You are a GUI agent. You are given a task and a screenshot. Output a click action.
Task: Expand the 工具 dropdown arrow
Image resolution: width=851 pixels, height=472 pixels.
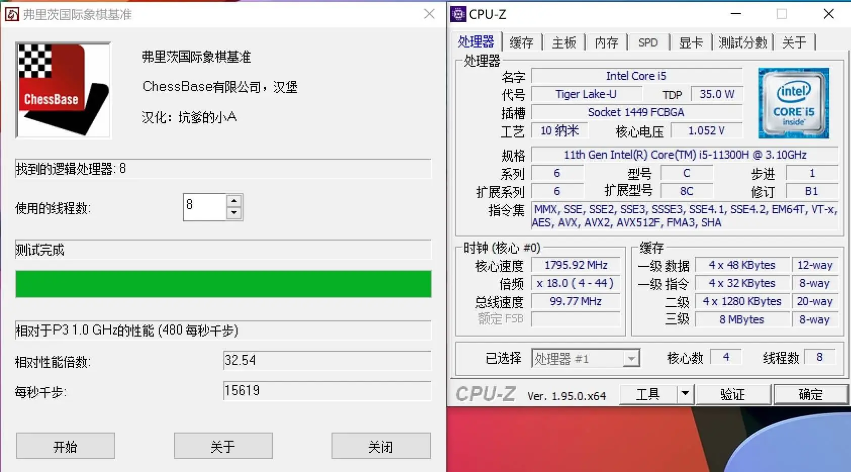[685, 395]
